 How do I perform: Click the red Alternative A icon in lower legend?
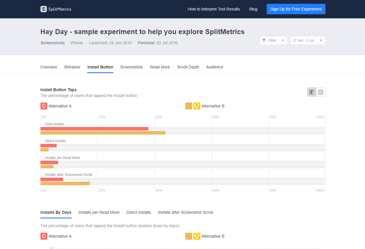click(x=44, y=236)
